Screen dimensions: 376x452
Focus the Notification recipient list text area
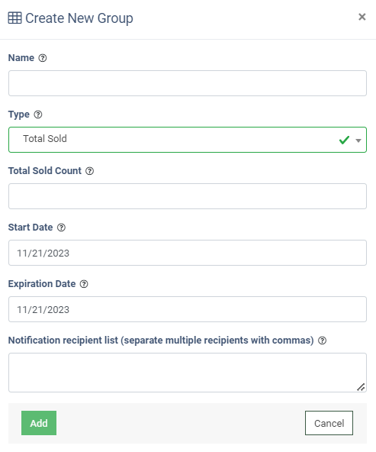[x=188, y=373]
